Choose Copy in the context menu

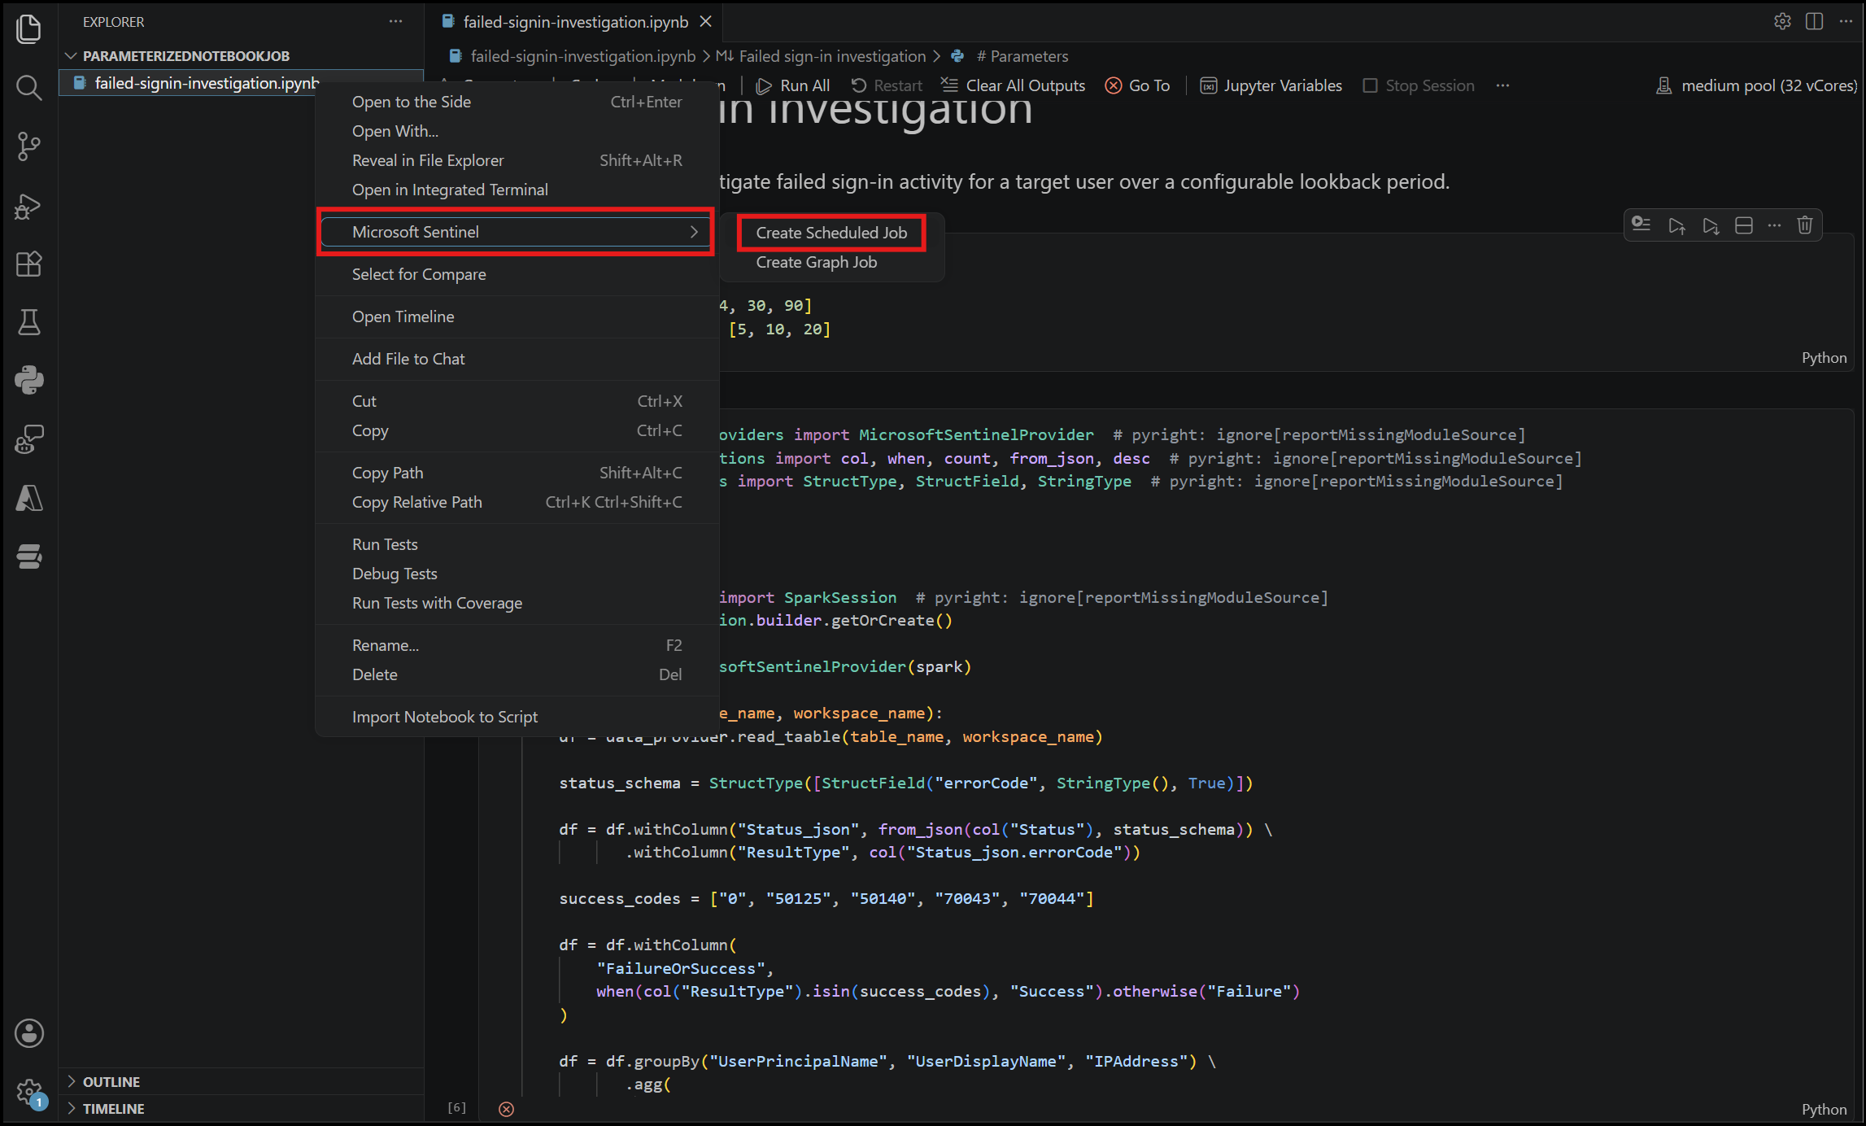click(x=517, y=430)
